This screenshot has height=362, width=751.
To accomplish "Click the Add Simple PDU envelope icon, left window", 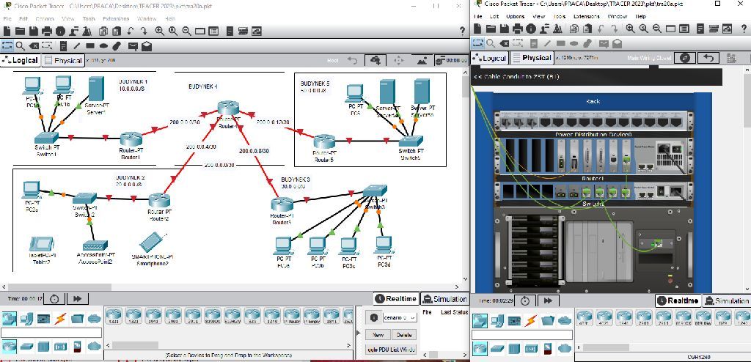I will pyautogui.click(x=132, y=45).
